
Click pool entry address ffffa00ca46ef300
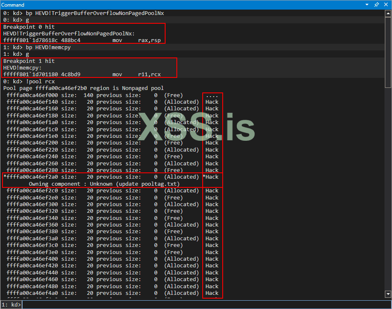[32, 204]
